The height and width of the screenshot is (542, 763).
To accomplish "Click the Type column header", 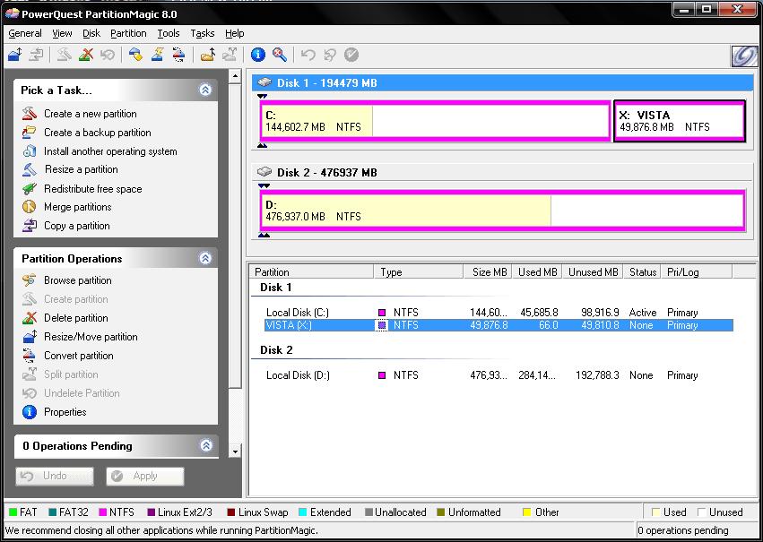I will pyautogui.click(x=419, y=272).
